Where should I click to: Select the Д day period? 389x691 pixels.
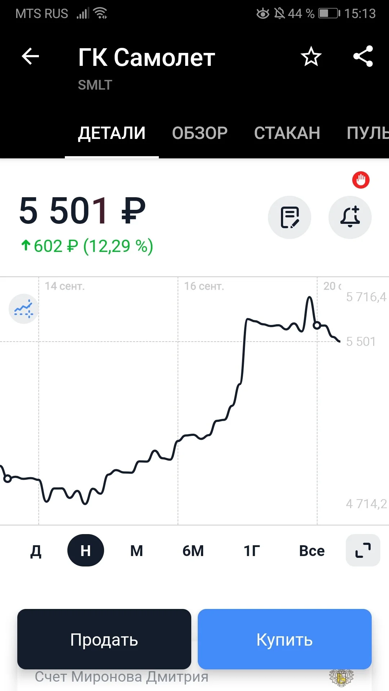point(36,551)
